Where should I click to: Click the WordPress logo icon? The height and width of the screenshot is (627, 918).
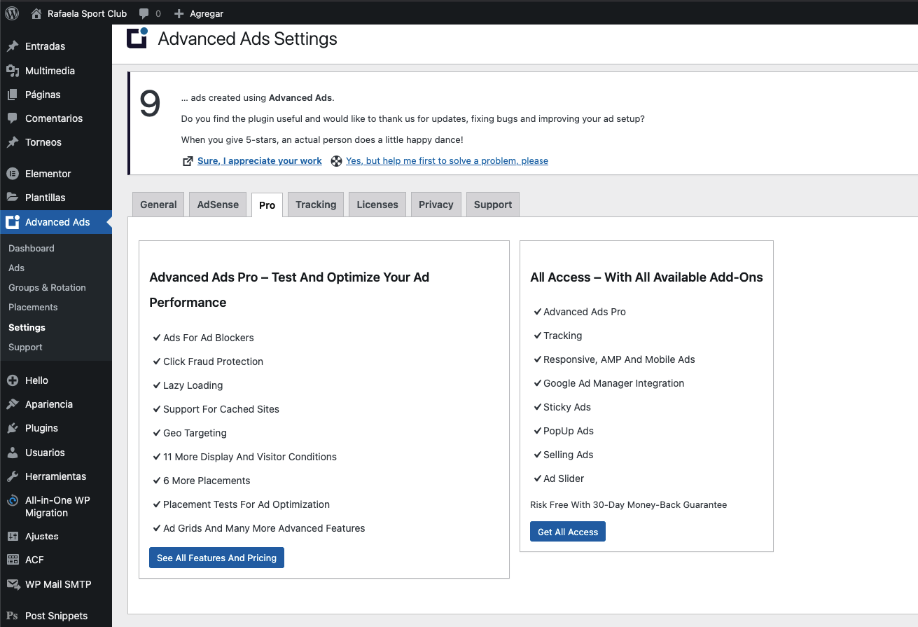(x=12, y=13)
